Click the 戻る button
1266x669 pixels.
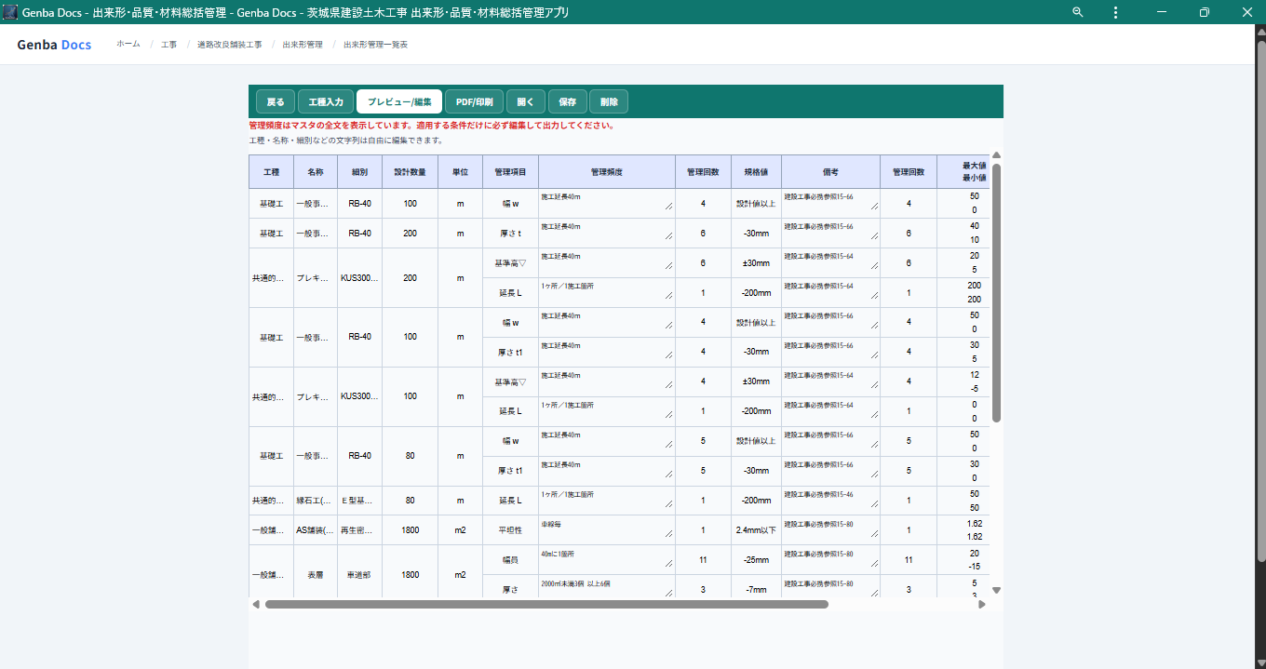(276, 101)
